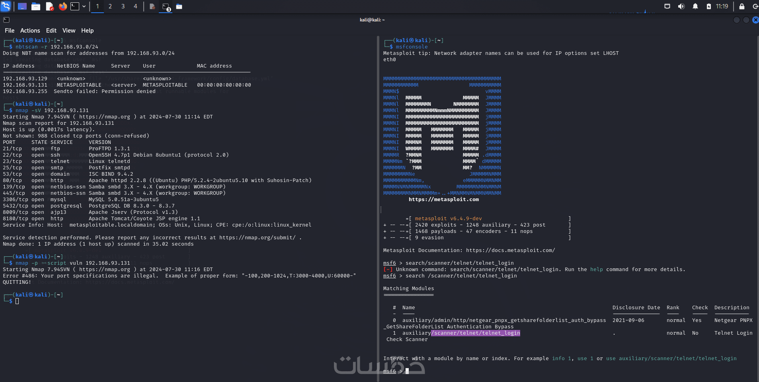Launch Firefox from the top panel
This screenshot has width=759, height=382.
point(62,6)
